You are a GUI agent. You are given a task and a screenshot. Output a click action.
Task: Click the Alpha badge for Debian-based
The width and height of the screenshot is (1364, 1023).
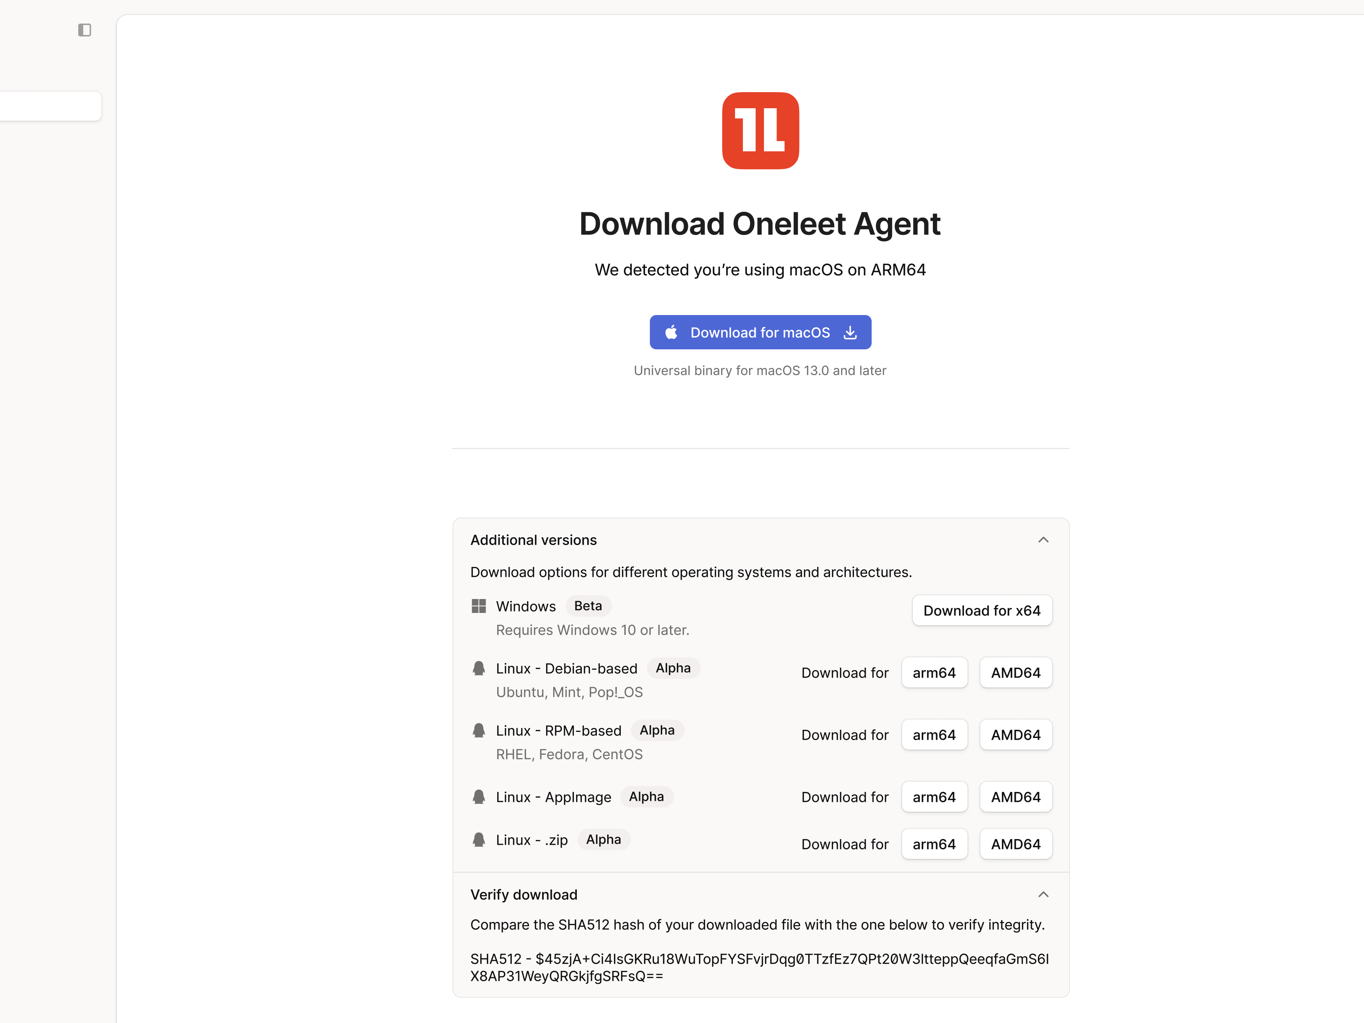[673, 668]
